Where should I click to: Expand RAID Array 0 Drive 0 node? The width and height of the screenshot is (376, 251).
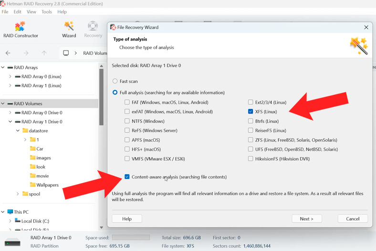click(10, 113)
